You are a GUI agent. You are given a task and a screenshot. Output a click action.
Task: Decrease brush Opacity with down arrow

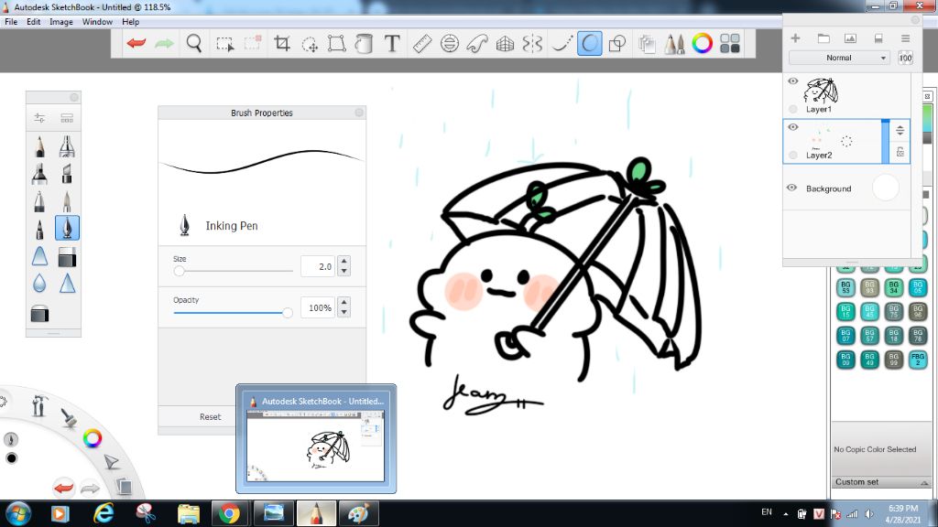point(344,313)
